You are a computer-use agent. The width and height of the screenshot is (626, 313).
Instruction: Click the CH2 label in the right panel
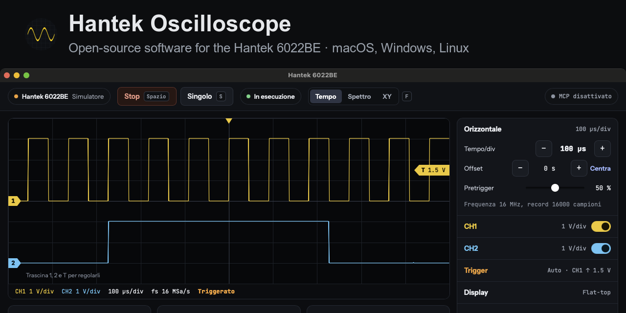[x=471, y=248]
